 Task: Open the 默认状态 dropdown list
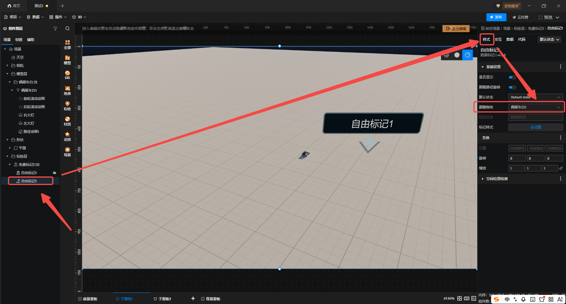pyautogui.click(x=535, y=97)
